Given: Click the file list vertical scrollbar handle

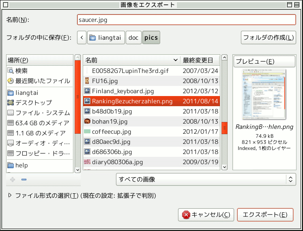Looking at the screenshot, I should tap(225, 127).
